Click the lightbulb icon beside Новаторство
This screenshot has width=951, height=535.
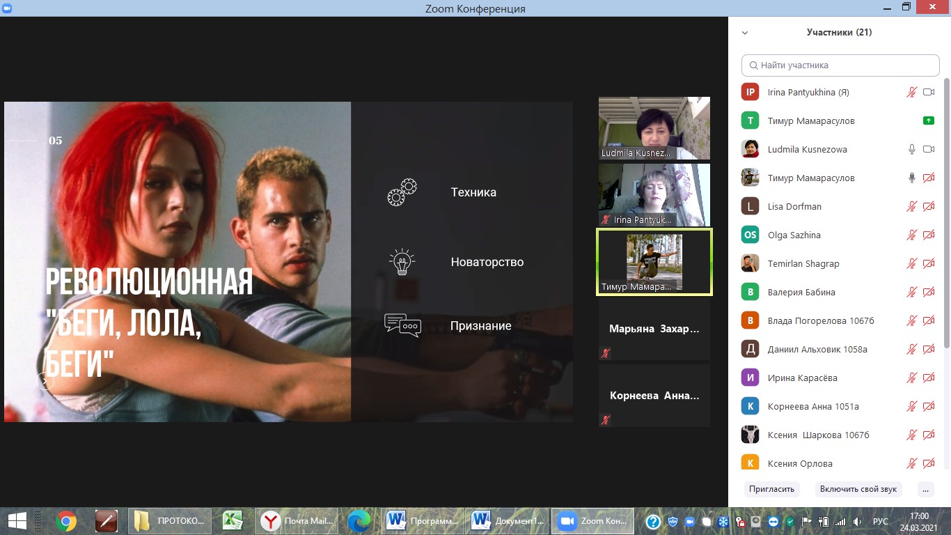click(402, 261)
